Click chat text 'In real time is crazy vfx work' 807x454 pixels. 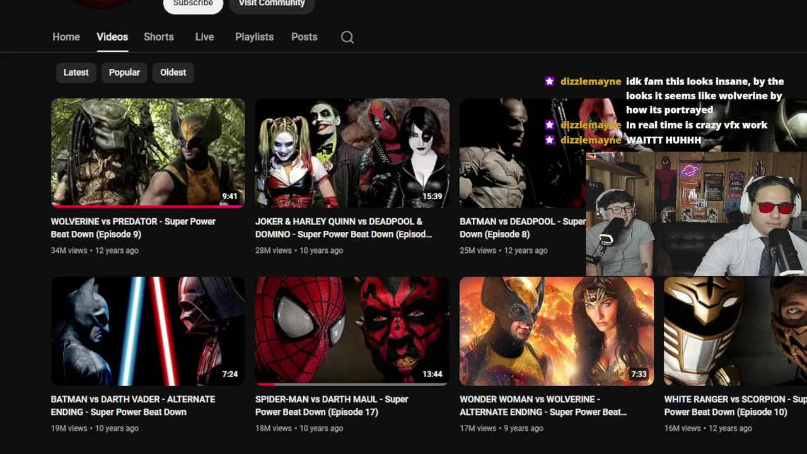pos(697,125)
